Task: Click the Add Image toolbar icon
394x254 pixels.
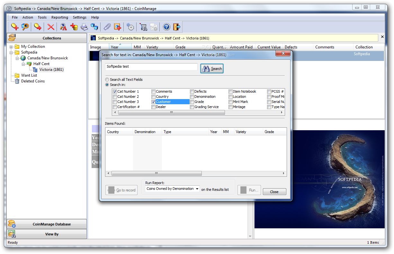Action: [118, 27]
